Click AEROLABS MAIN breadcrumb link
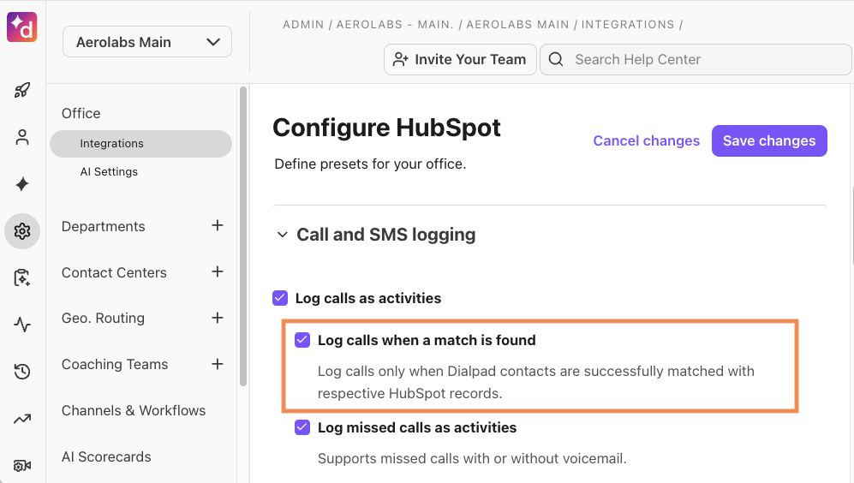 tap(517, 25)
